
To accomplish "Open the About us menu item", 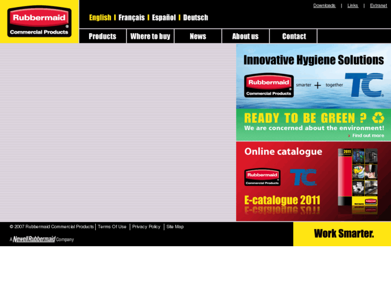I will click(x=245, y=37).
